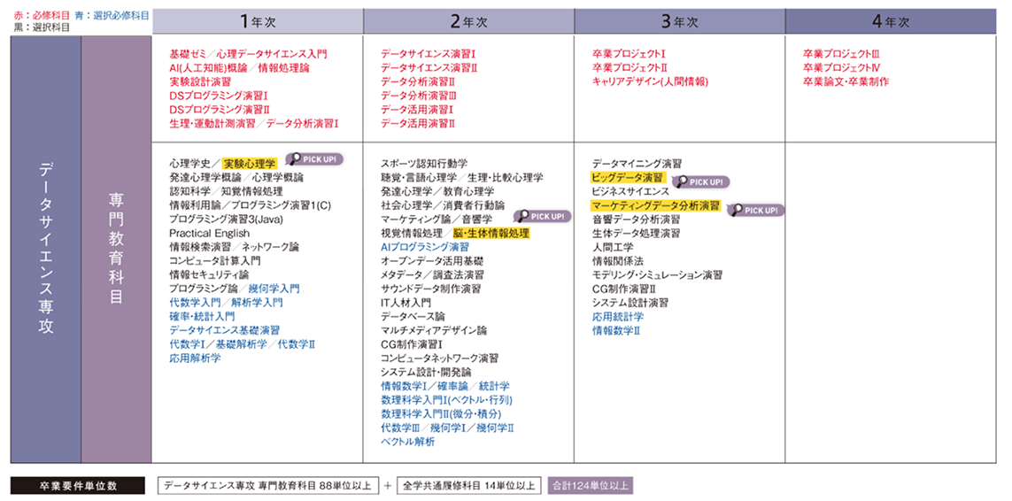Click 卒業論文・卒業制作 course
1012x501 pixels.
point(846,82)
